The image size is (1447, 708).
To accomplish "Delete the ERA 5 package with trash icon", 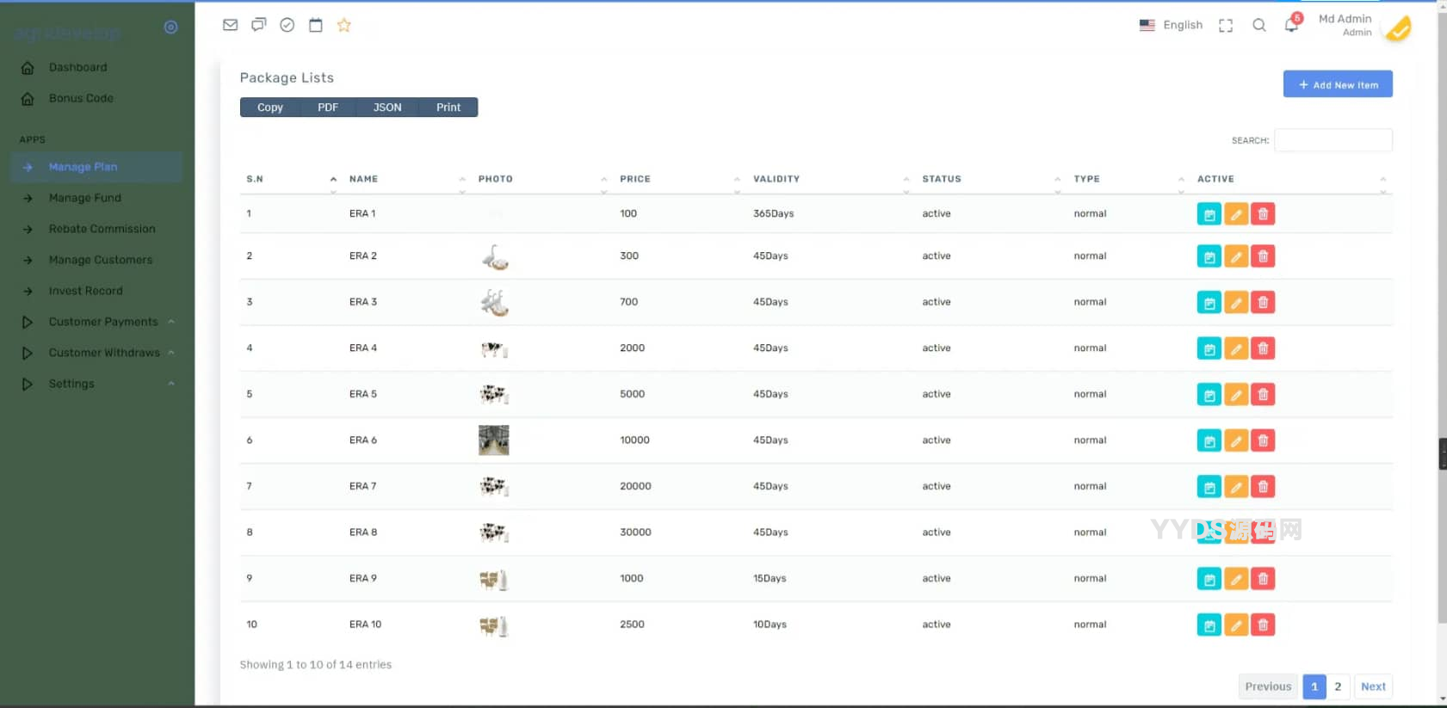I will [x=1263, y=395].
